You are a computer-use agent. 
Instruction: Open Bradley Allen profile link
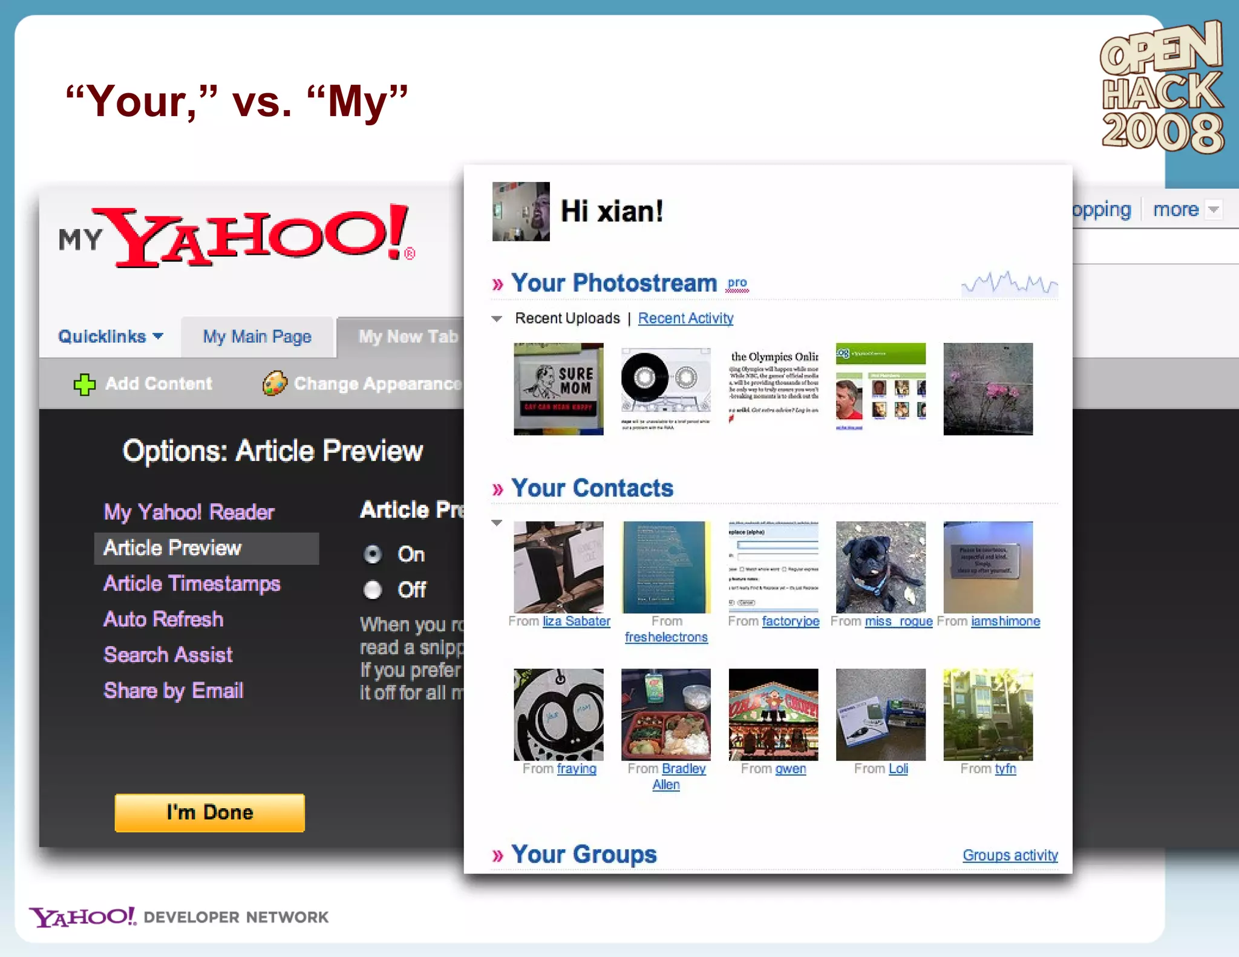[684, 769]
